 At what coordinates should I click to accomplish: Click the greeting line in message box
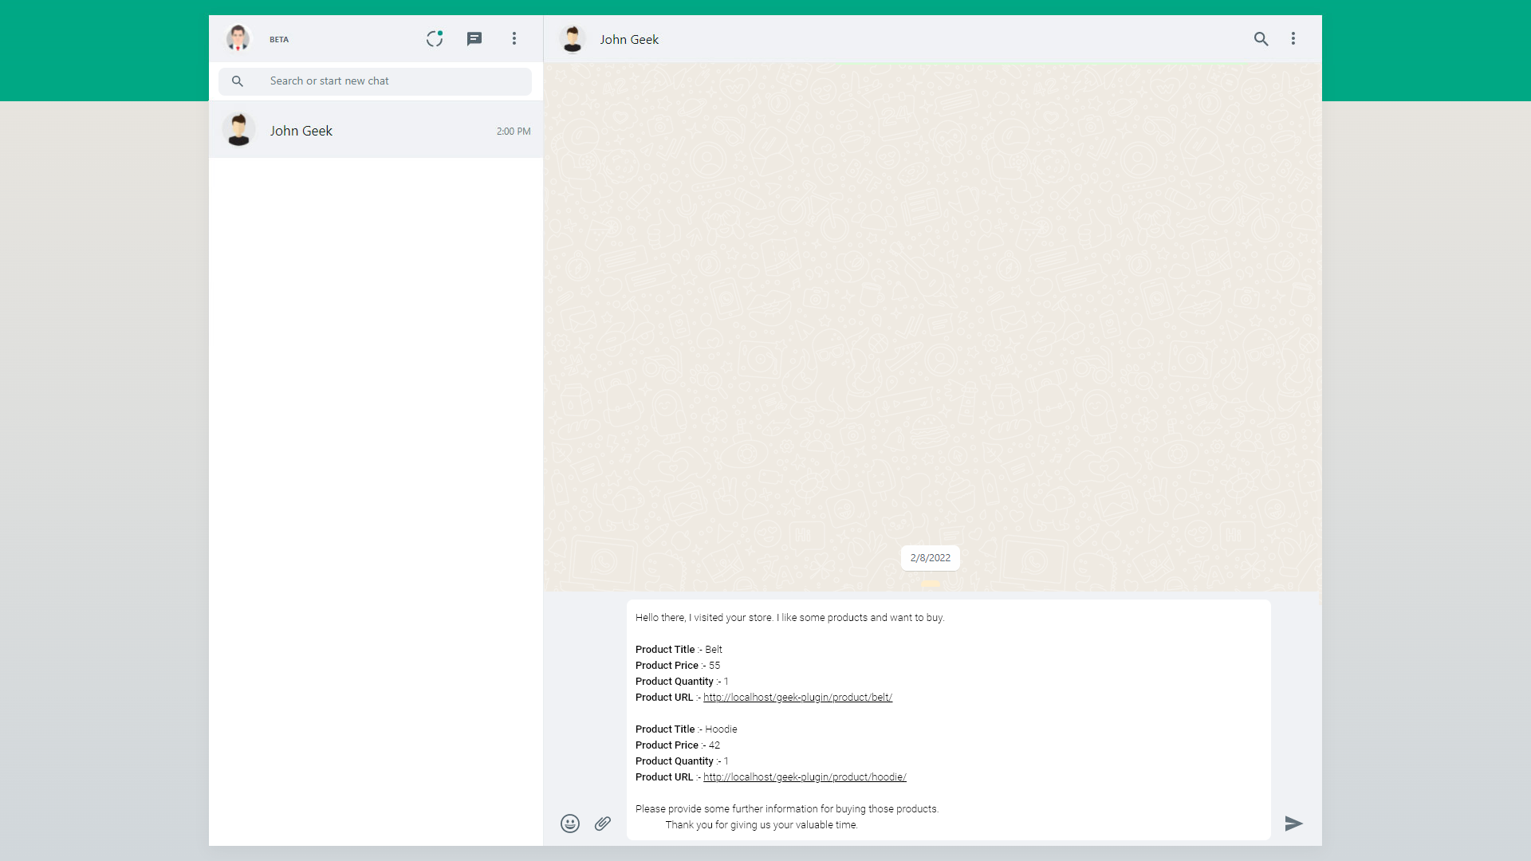(x=789, y=618)
